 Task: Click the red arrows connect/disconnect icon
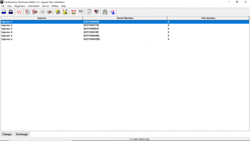(x=74, y=12)
